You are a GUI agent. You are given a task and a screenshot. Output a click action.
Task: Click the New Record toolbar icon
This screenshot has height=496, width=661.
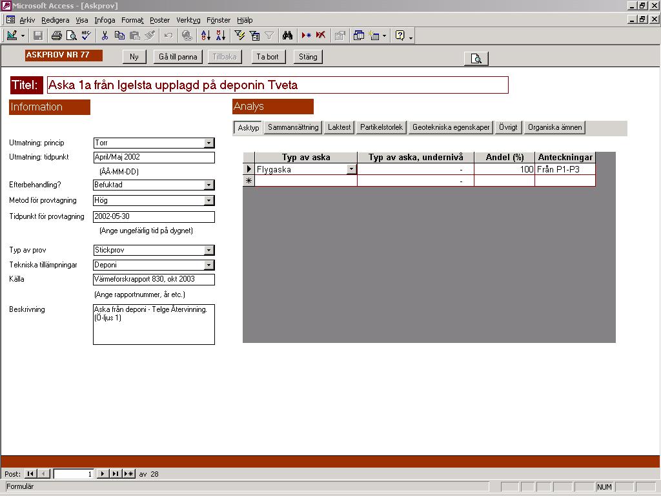tap(306, 36)
